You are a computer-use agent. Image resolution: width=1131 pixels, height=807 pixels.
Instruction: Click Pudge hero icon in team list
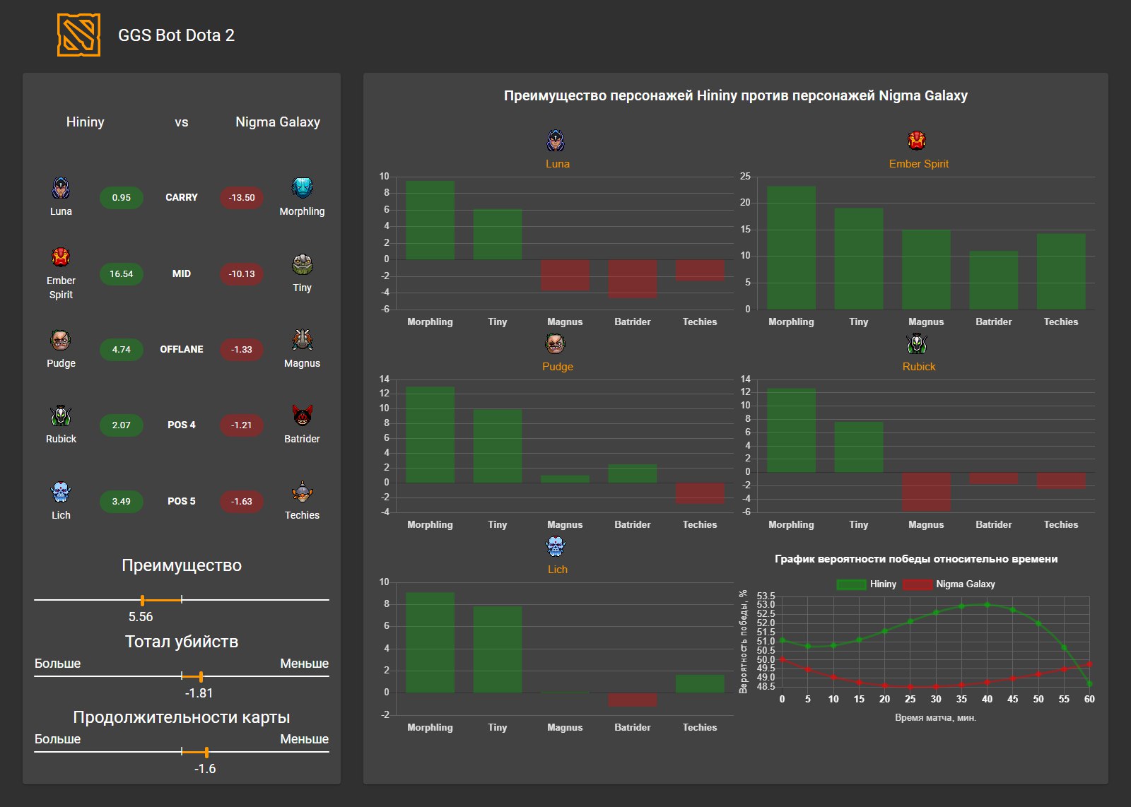pyautogui.click(x=61, y=340)
